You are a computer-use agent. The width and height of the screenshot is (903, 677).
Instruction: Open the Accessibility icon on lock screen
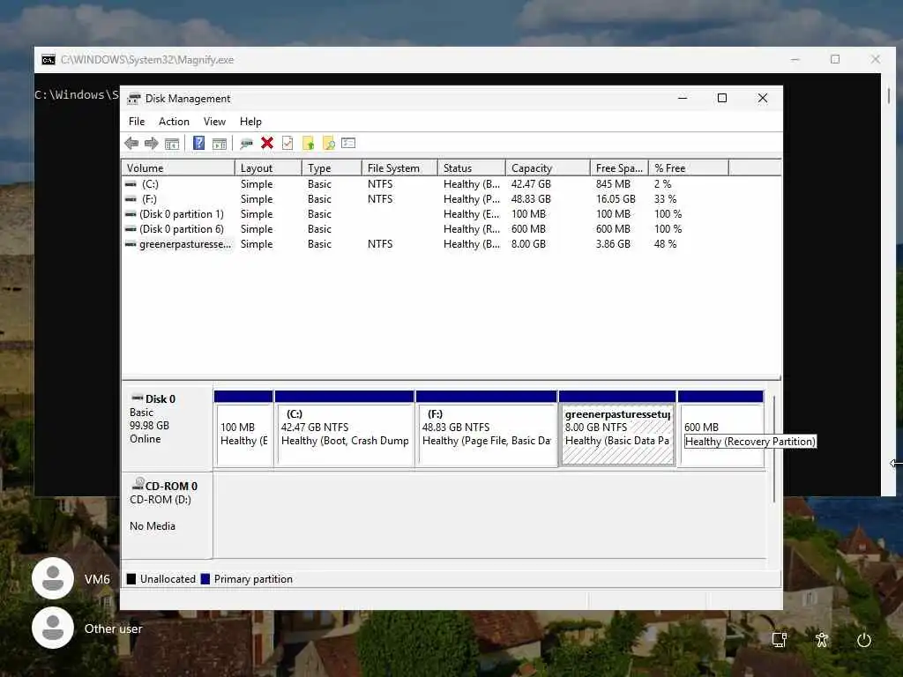(822, 640)
